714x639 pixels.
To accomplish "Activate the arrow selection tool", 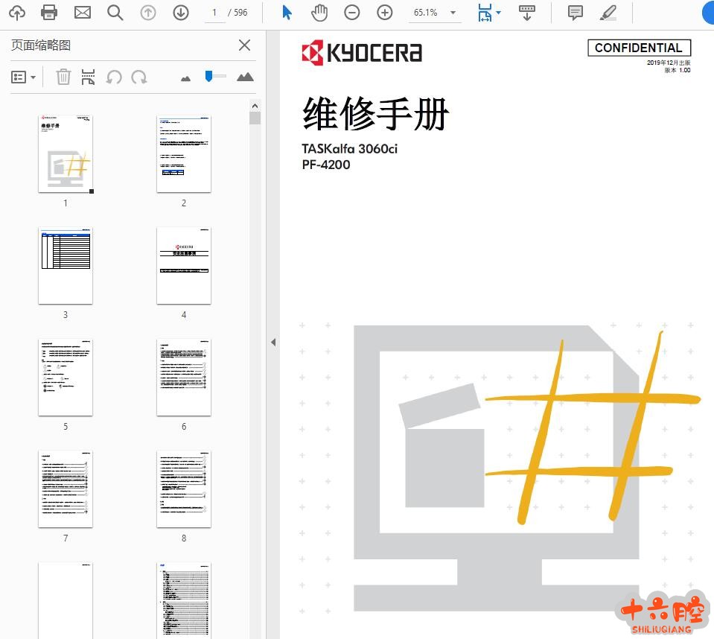I will coord(287,13).
